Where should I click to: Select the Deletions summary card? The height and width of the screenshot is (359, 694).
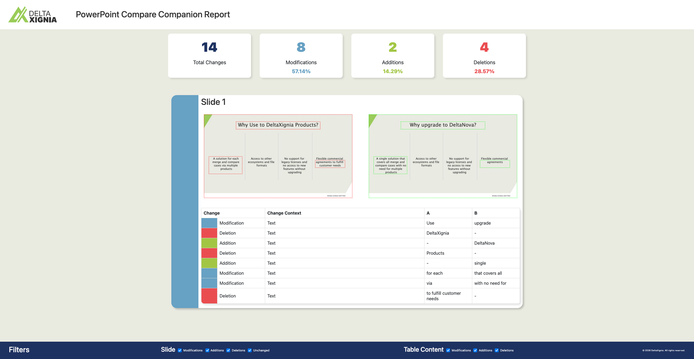(x=484, y=56)
